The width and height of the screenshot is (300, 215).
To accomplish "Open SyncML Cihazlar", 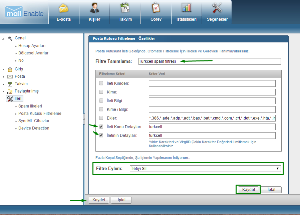I will click(x=34, y=121).
